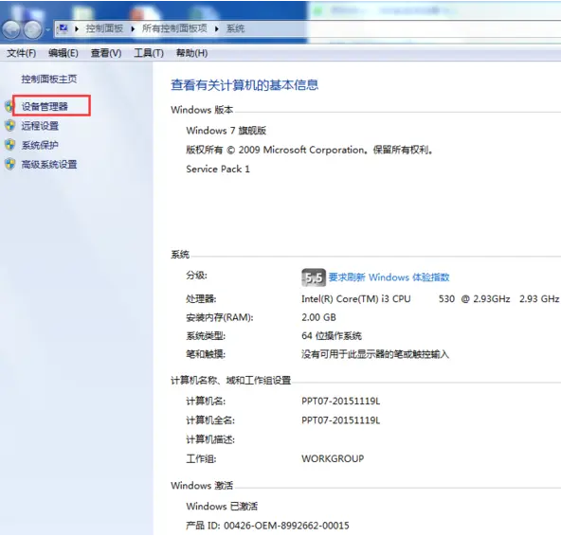Image resolution: width=561 pixels, height=536 pixels.
Task: Click the 没有可用于此显示器的笔或触控输入 text
Action: point(375,355)
